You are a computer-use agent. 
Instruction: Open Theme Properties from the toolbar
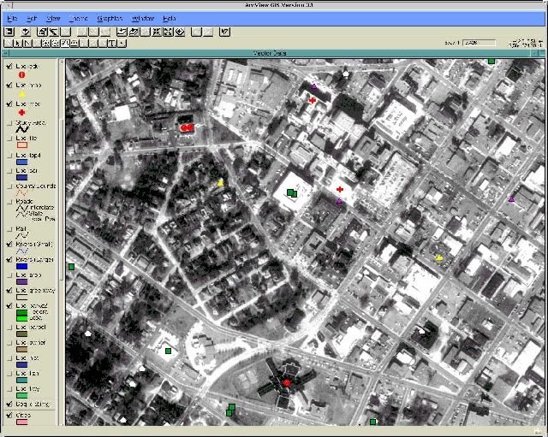point(42,32)
